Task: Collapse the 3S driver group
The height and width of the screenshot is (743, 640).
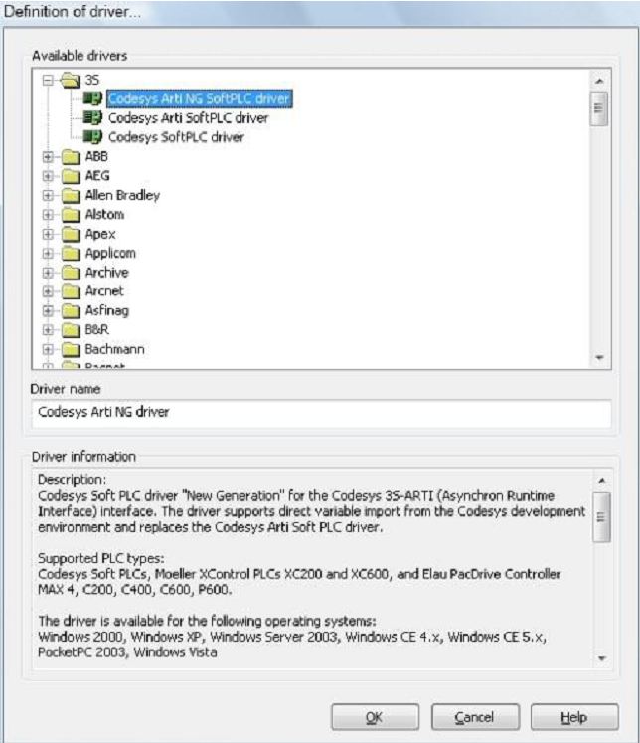Action: [48, 81]
